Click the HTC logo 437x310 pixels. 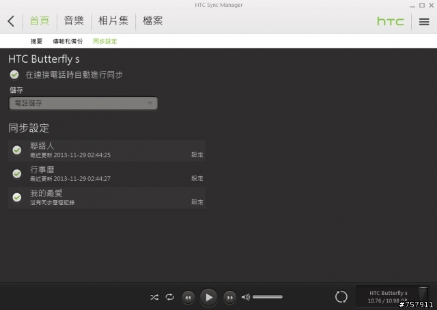(391, 21)
